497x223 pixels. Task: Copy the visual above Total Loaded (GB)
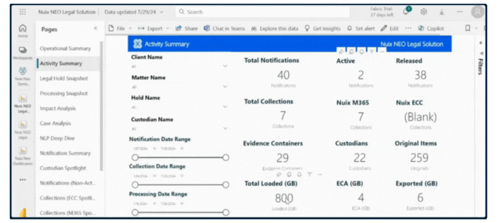coord(289,175)
